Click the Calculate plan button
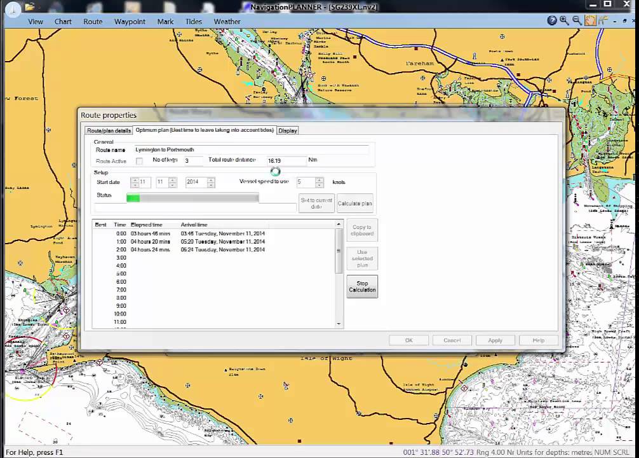This screenshot has height=458, width=639. [x=355, y=204]
